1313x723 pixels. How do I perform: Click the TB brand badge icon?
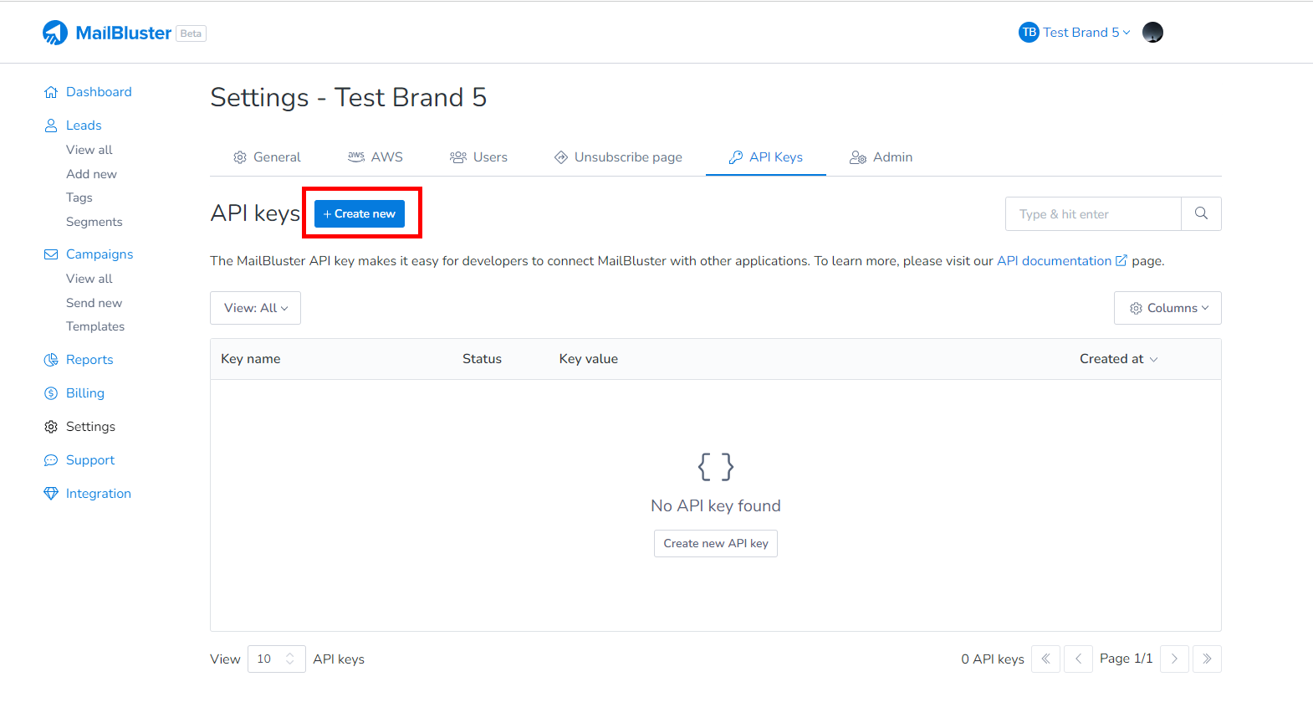click(x=1029, y=33)
